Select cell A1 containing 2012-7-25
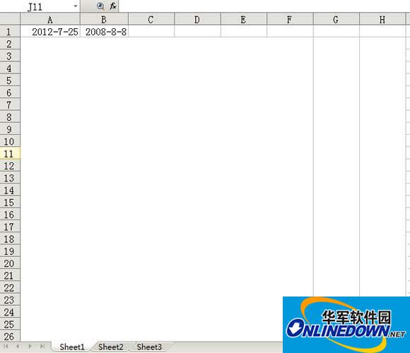The width and height of the screenshot is (410, 353). tap(50, 32)
